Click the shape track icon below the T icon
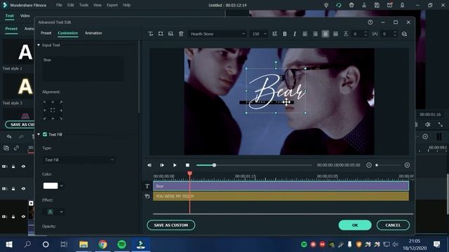 tap(147, 196)
